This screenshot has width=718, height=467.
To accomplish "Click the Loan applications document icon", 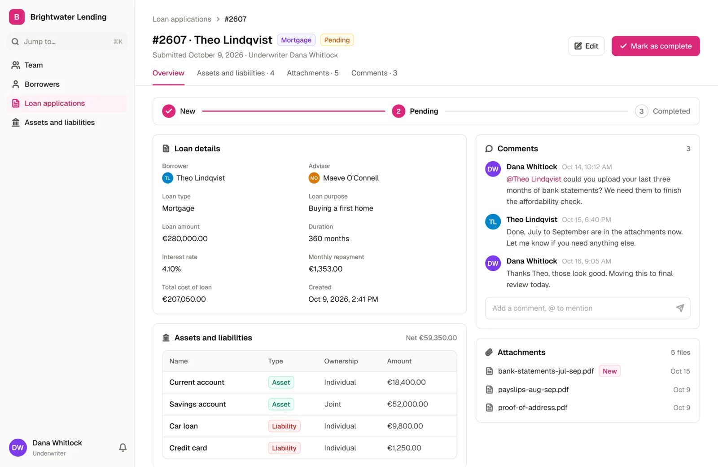I will coord(16,103).
